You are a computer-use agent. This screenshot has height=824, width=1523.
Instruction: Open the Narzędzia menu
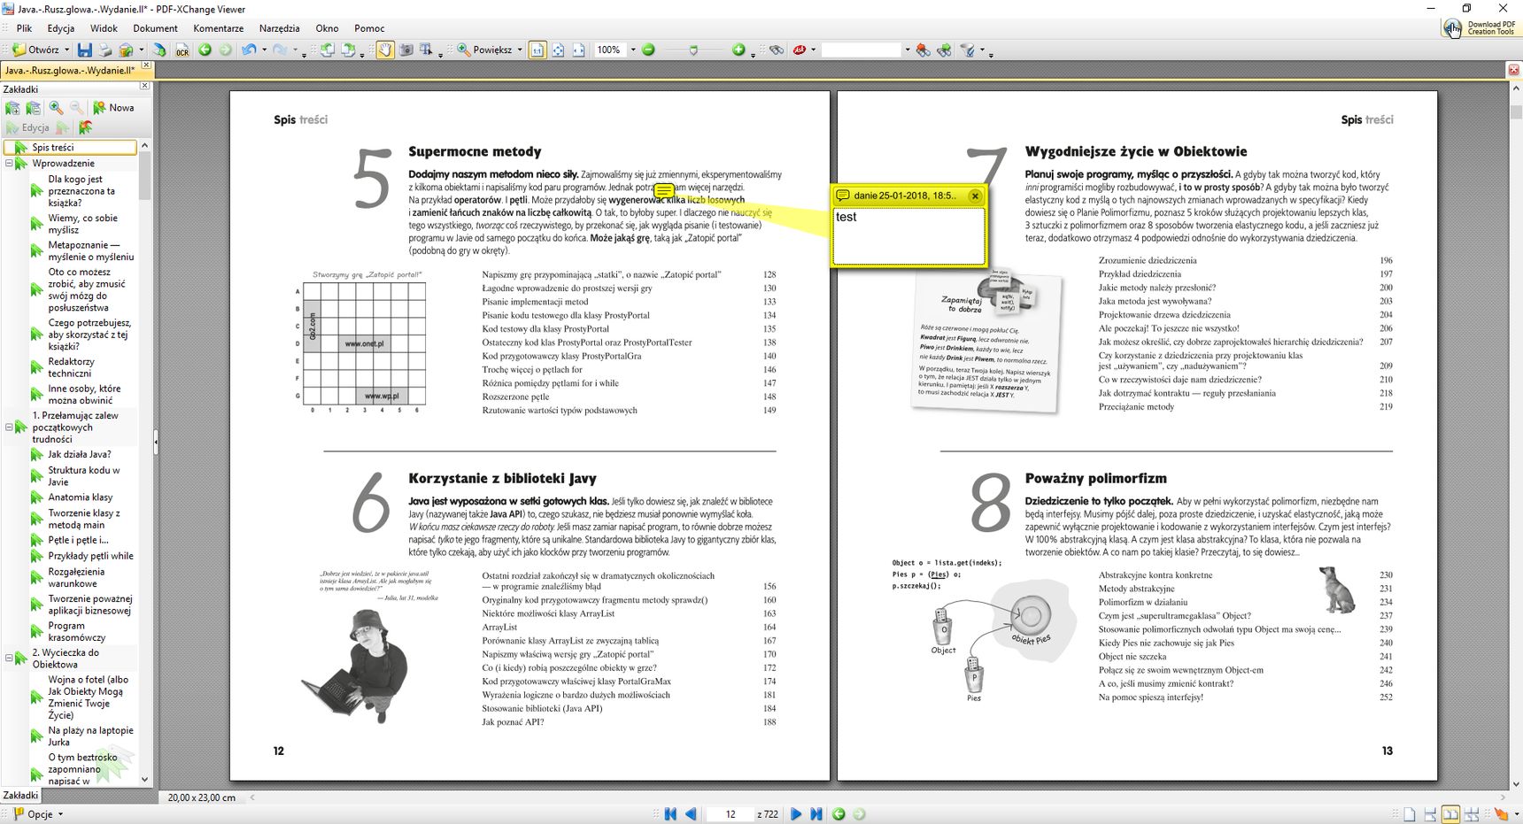click(279, 28)
